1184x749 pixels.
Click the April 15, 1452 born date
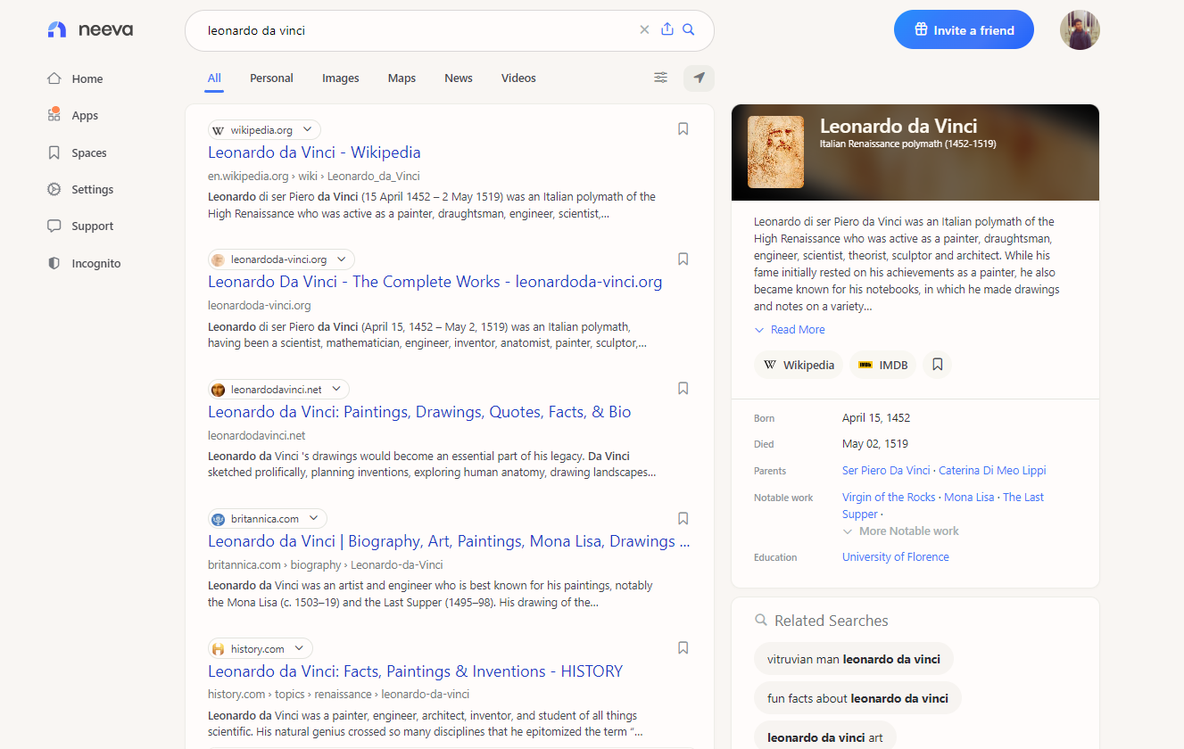[x=876, y=417]
